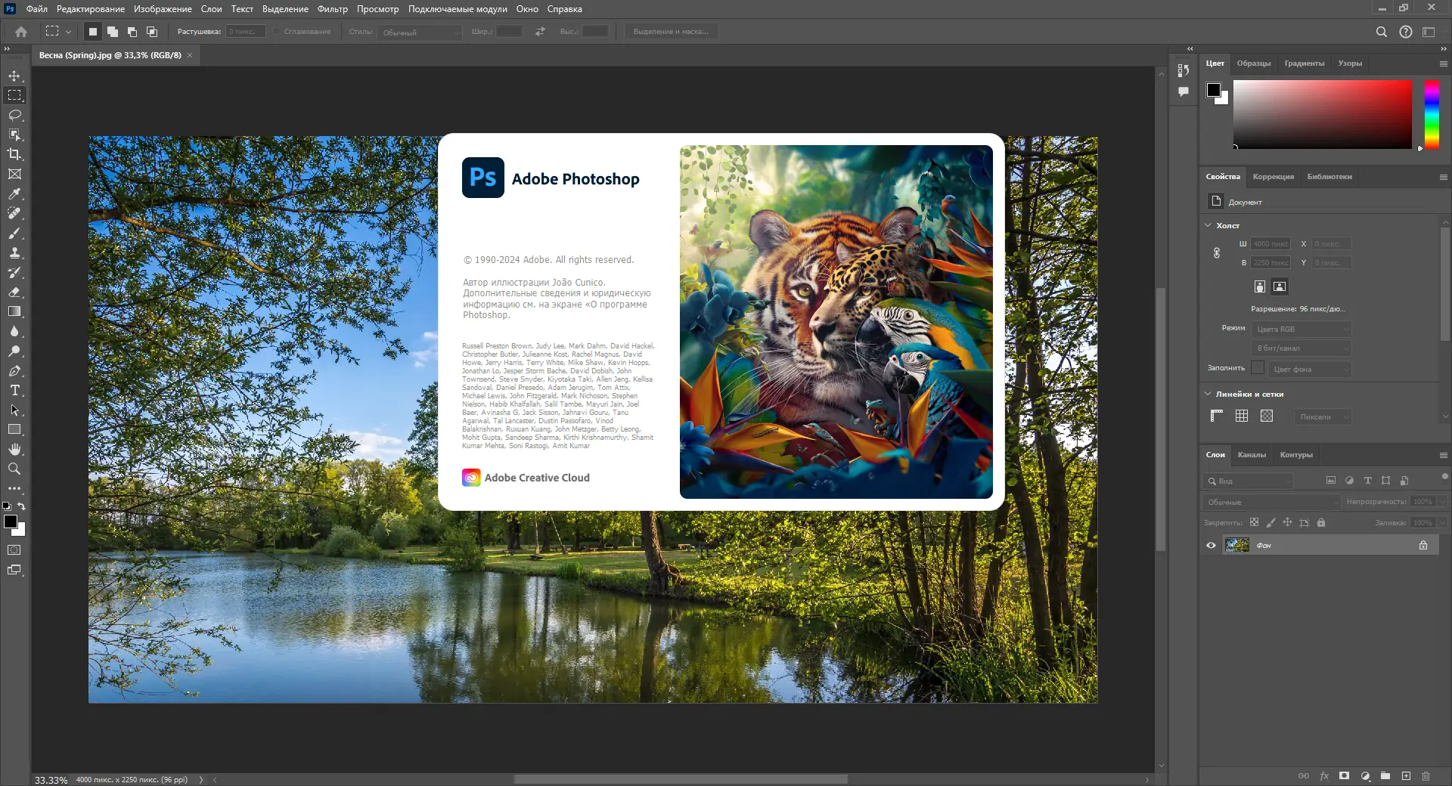Switch to the Библиотеки tab
This screenshot has width=1452, height=786.
click(1329, 177)
